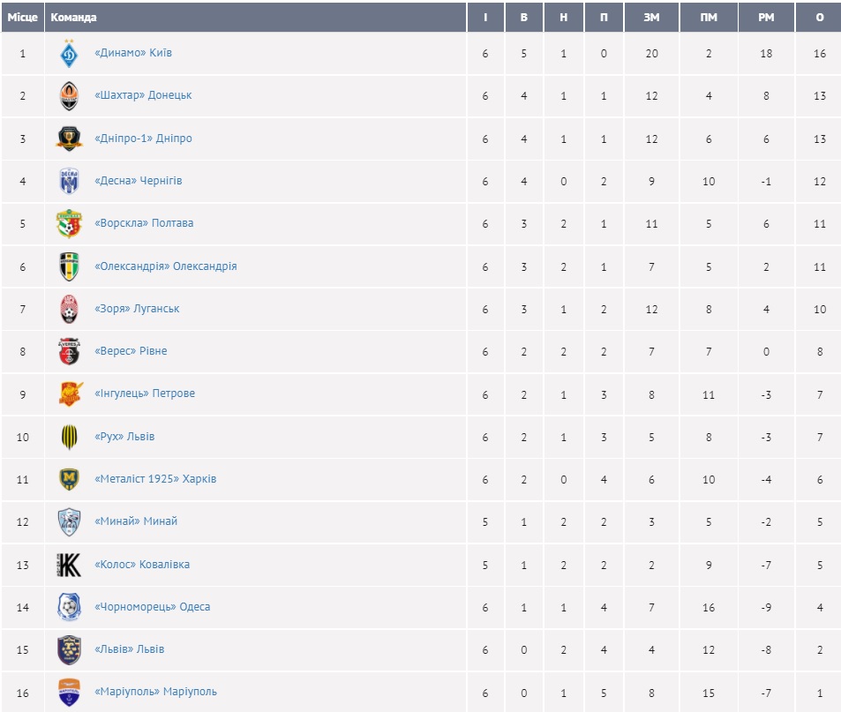Click the Shakhtar Donetsk club crest
This screenshot has height=712, width=841.
click(69, 96)
